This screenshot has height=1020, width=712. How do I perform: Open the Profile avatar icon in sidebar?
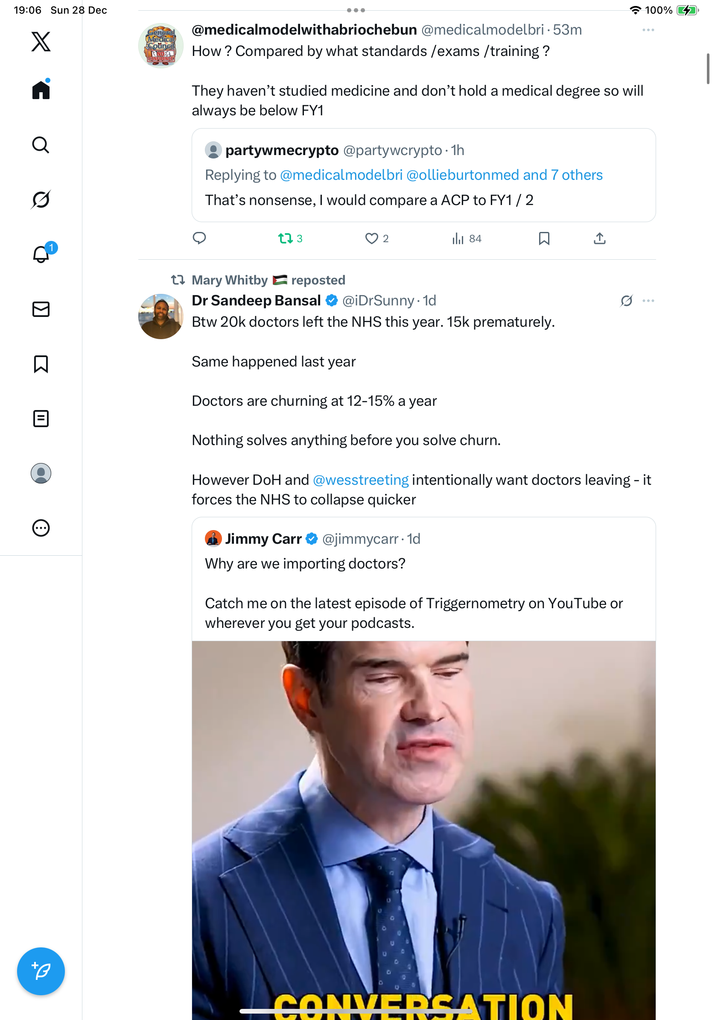click(41, 473)
